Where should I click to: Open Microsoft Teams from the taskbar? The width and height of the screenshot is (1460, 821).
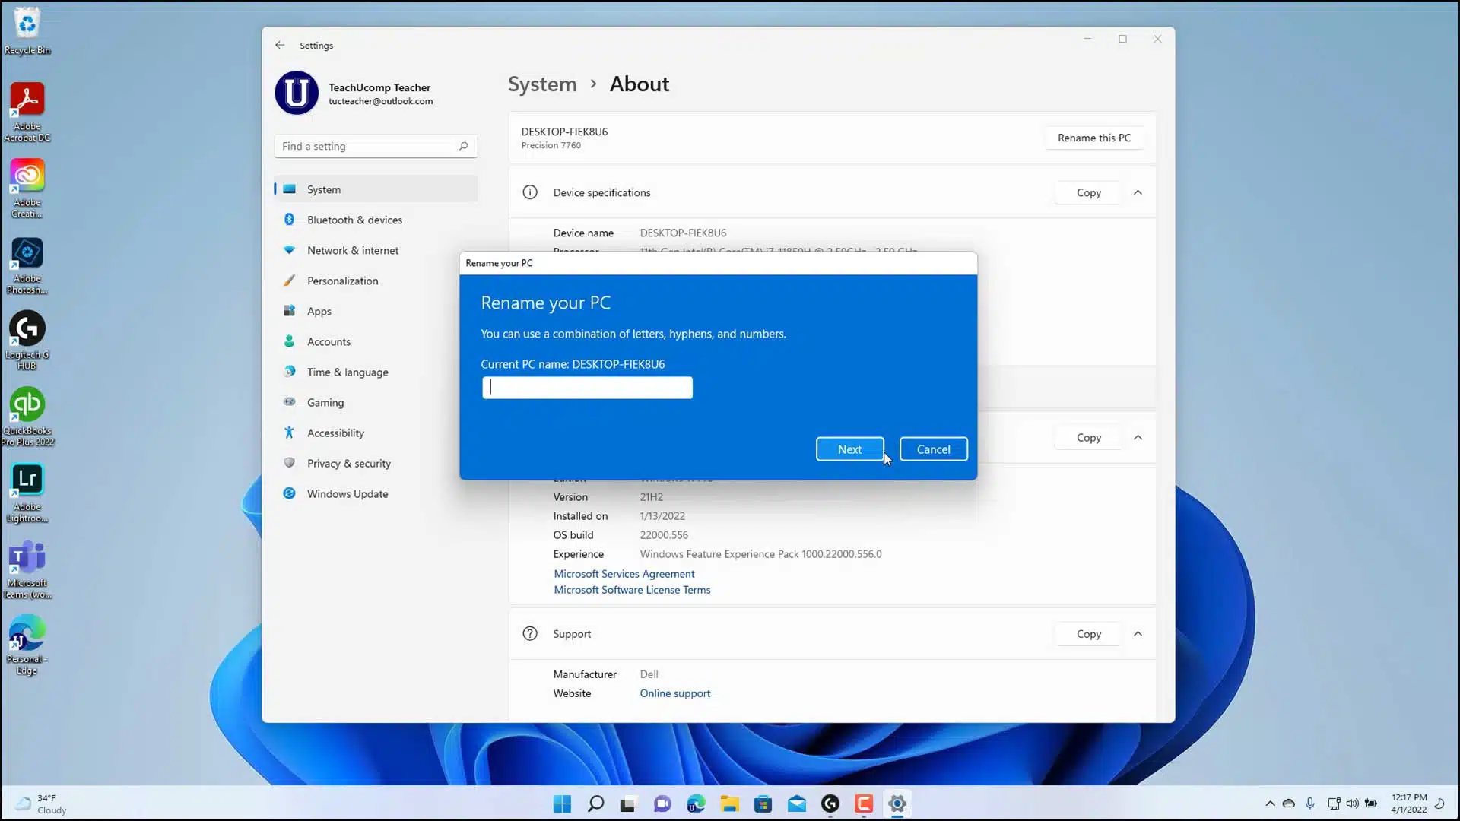pyautogui.click(x=662, y=804)
